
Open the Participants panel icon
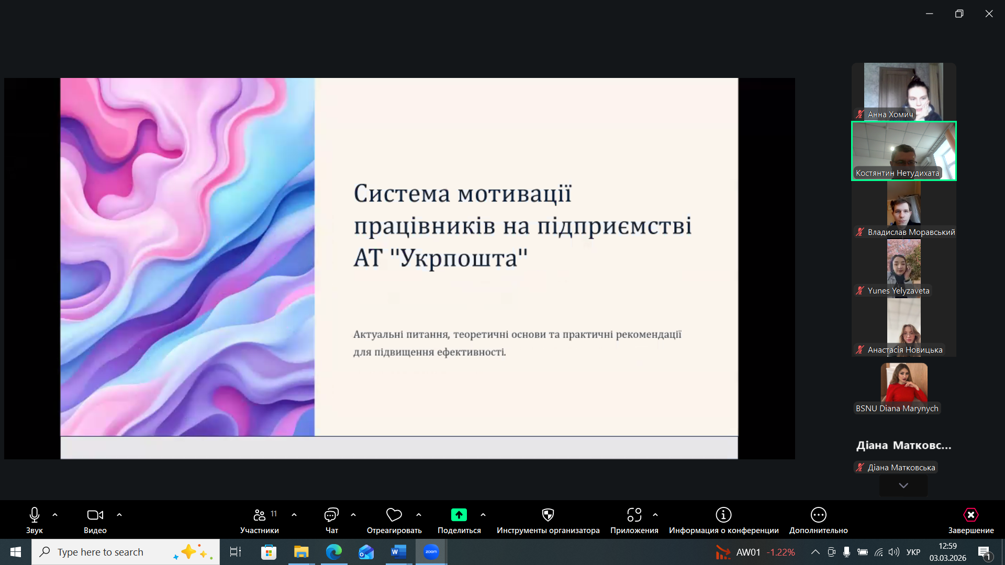259,515
